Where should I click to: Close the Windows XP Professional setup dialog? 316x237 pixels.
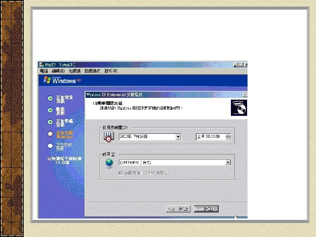(x=245, y=94)
